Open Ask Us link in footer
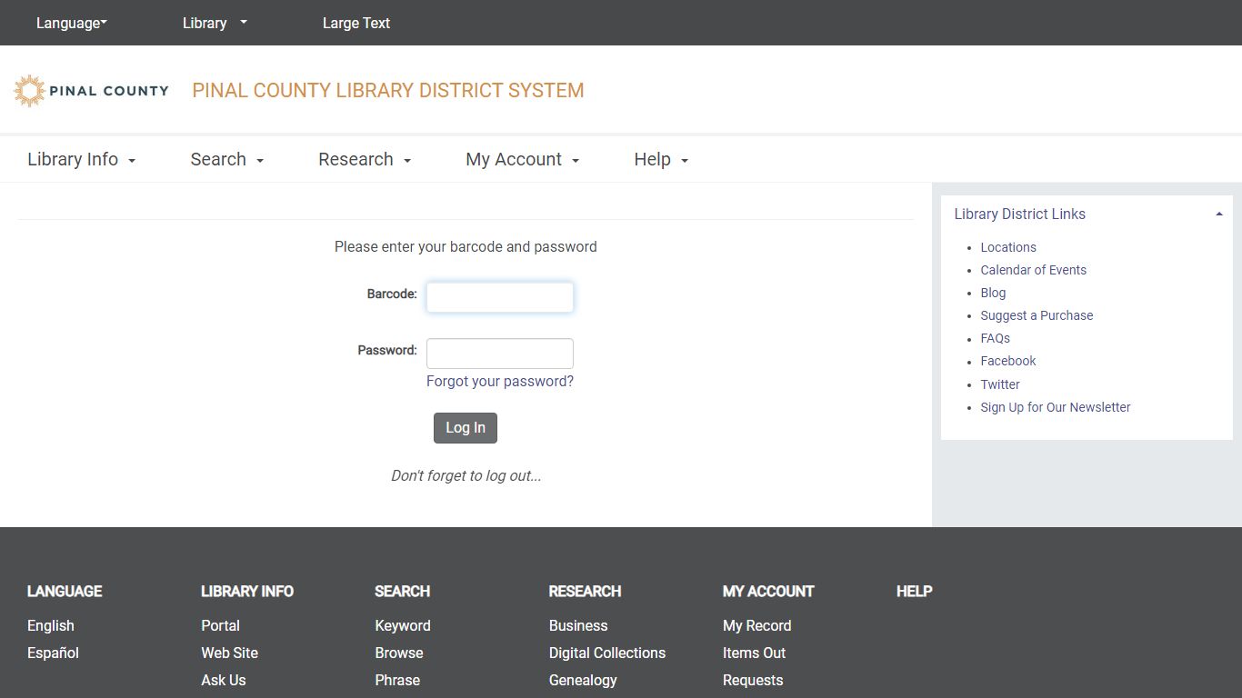Screen dimensions: 1242x698 (x=224, y=680)
